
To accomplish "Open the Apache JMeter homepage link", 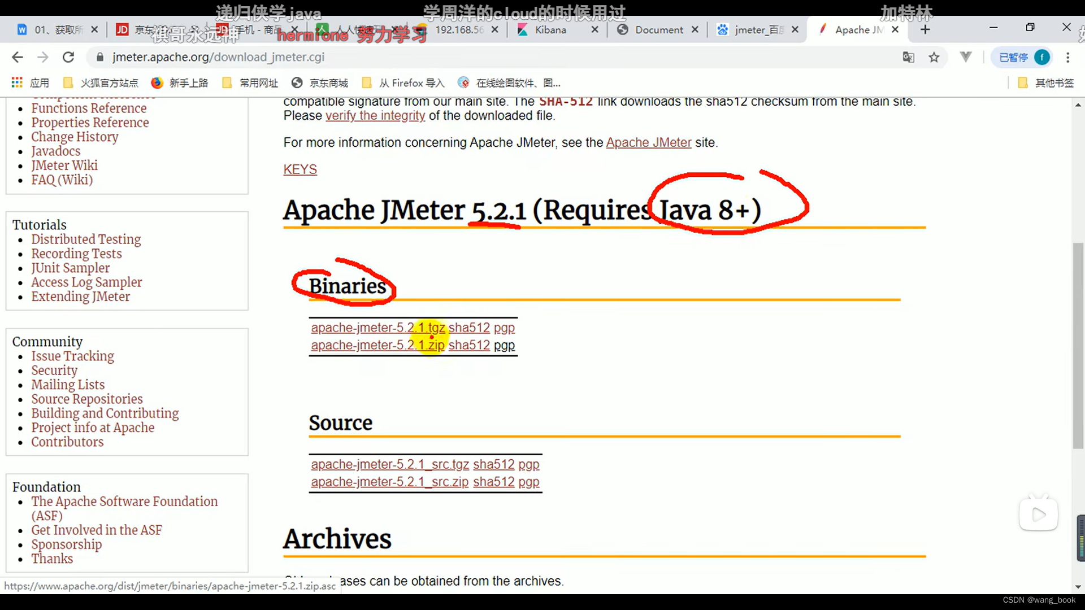I will pyautogui.click(x=648, y=142).
